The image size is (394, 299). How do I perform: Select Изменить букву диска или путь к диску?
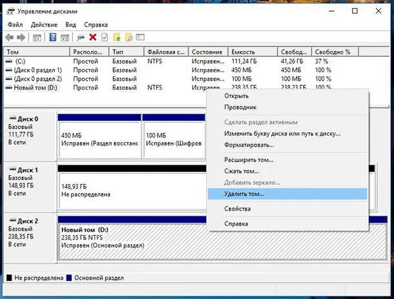click(287, 134)
